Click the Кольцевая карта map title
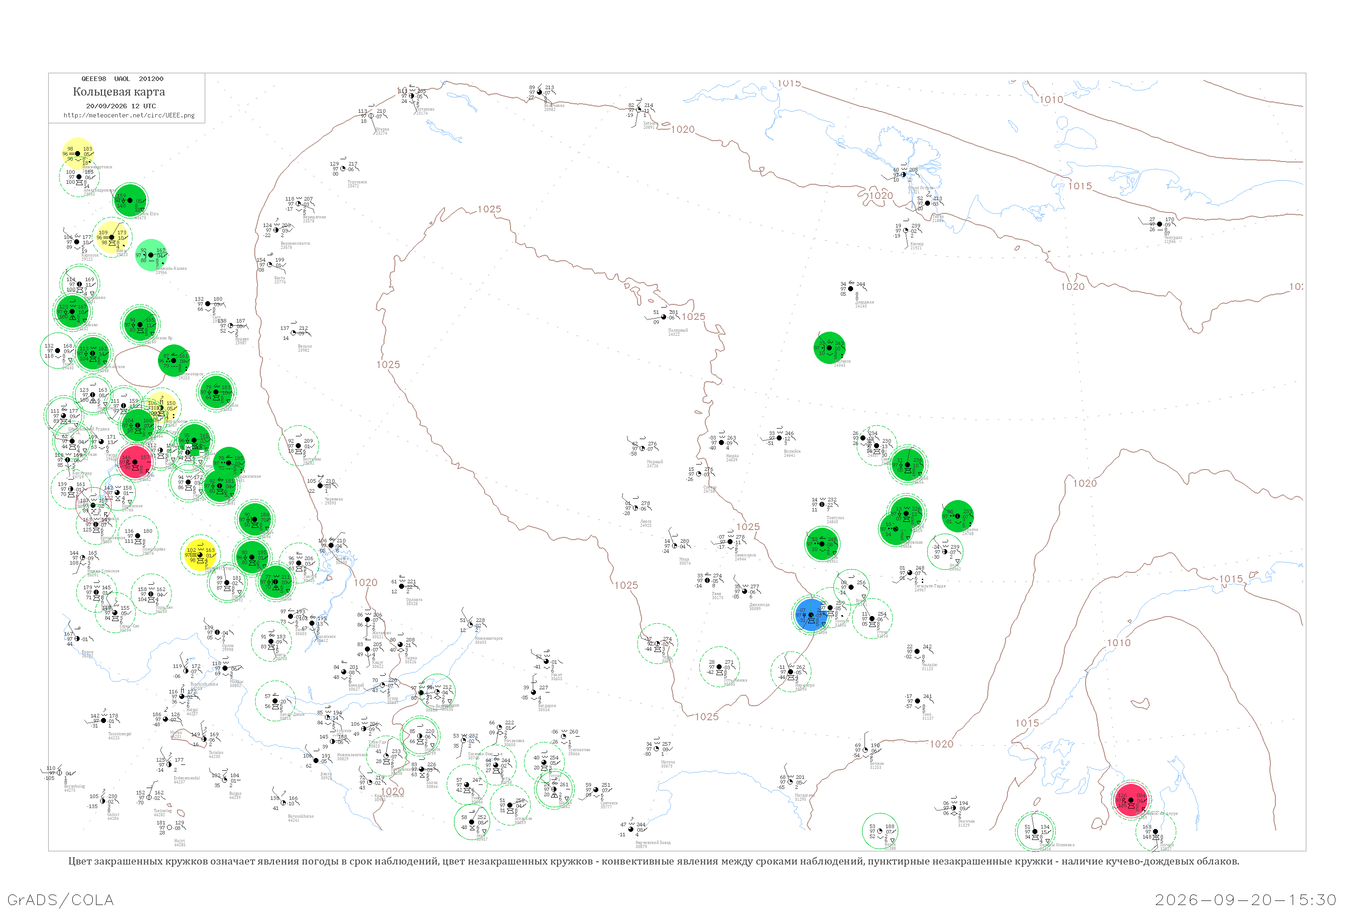1365x910 pixels. click(x=119, y=92)
